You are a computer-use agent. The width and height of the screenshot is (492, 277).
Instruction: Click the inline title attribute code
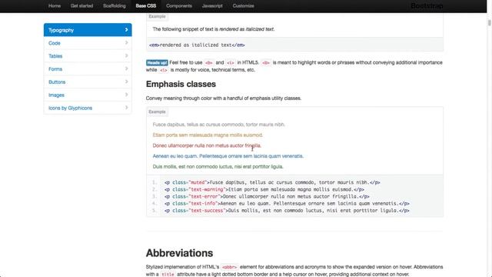pyautogui.click(x=168, y=275)
